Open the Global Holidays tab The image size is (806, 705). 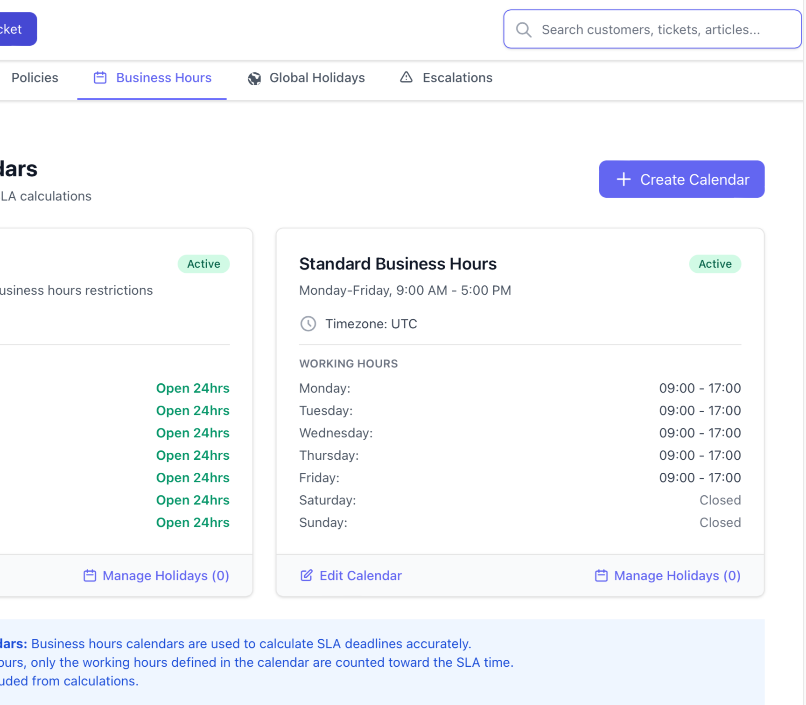point(317,78)
